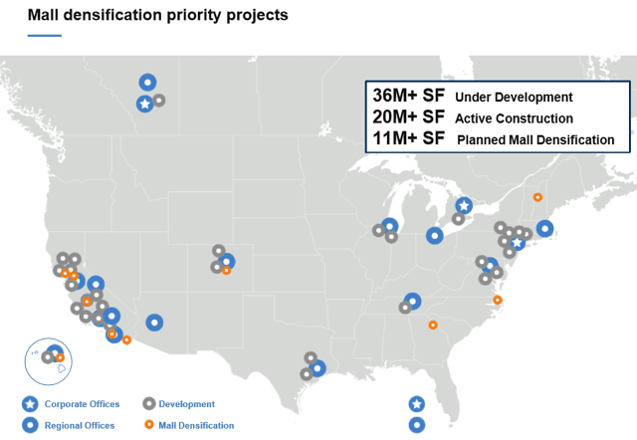Viewport: 637px width, 440px height.
Task: Click regional office marker south of Lake Erie
Action: [x=435, y=236]
